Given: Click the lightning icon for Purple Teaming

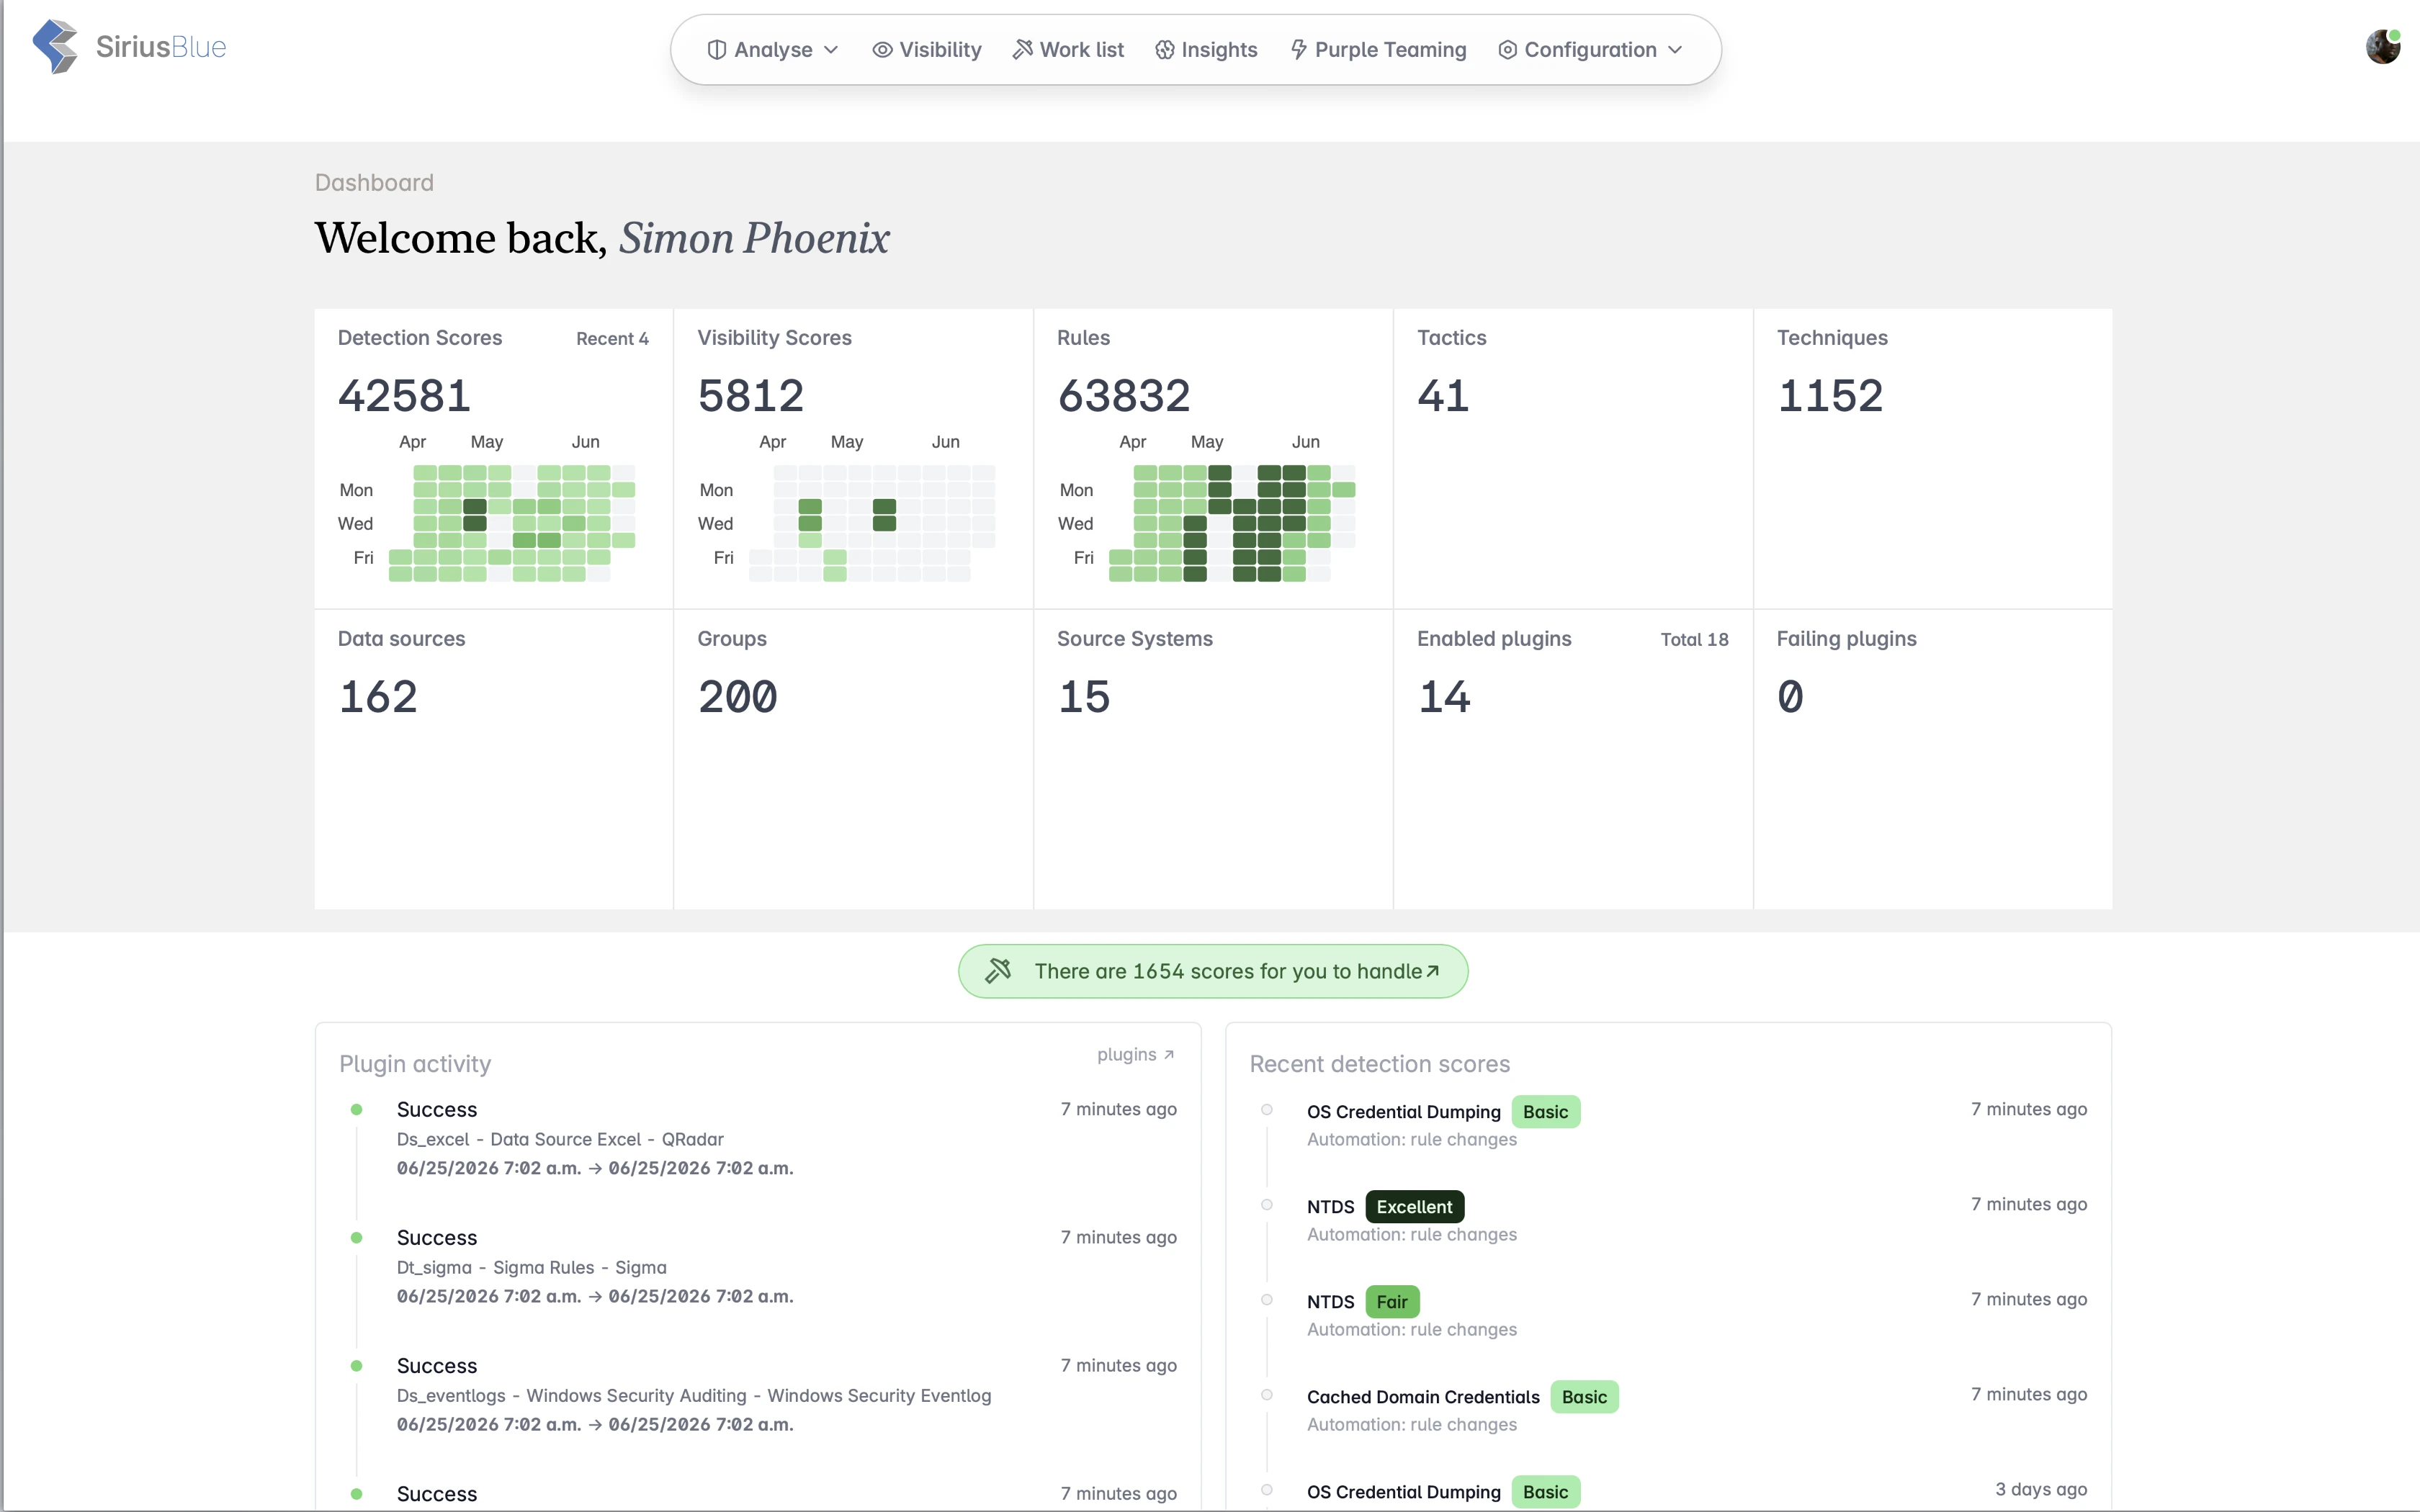Looking at the screenshot, I should click(1298, 50).
